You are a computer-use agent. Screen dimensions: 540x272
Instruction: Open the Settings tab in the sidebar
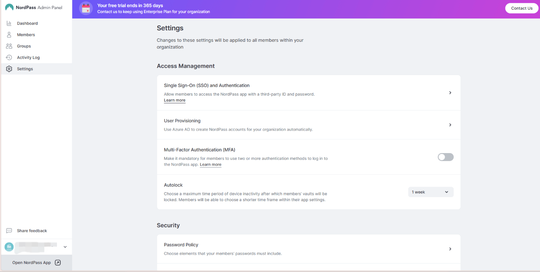[25, 68]
